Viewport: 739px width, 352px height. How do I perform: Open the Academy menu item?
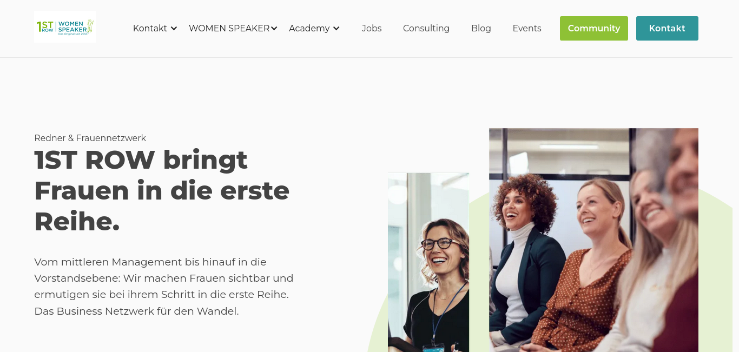click(309, 28)
